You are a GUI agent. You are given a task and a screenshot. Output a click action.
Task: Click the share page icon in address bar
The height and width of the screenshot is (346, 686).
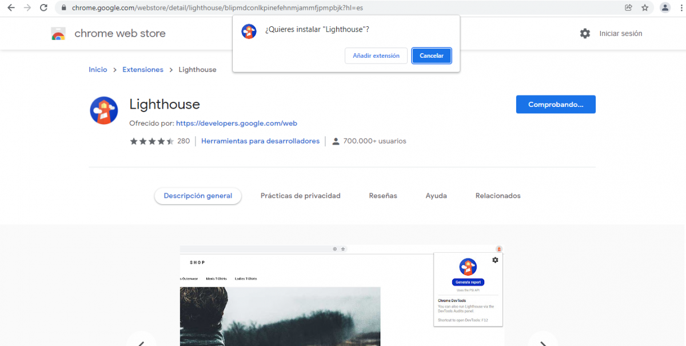click(x=628, y=8)
